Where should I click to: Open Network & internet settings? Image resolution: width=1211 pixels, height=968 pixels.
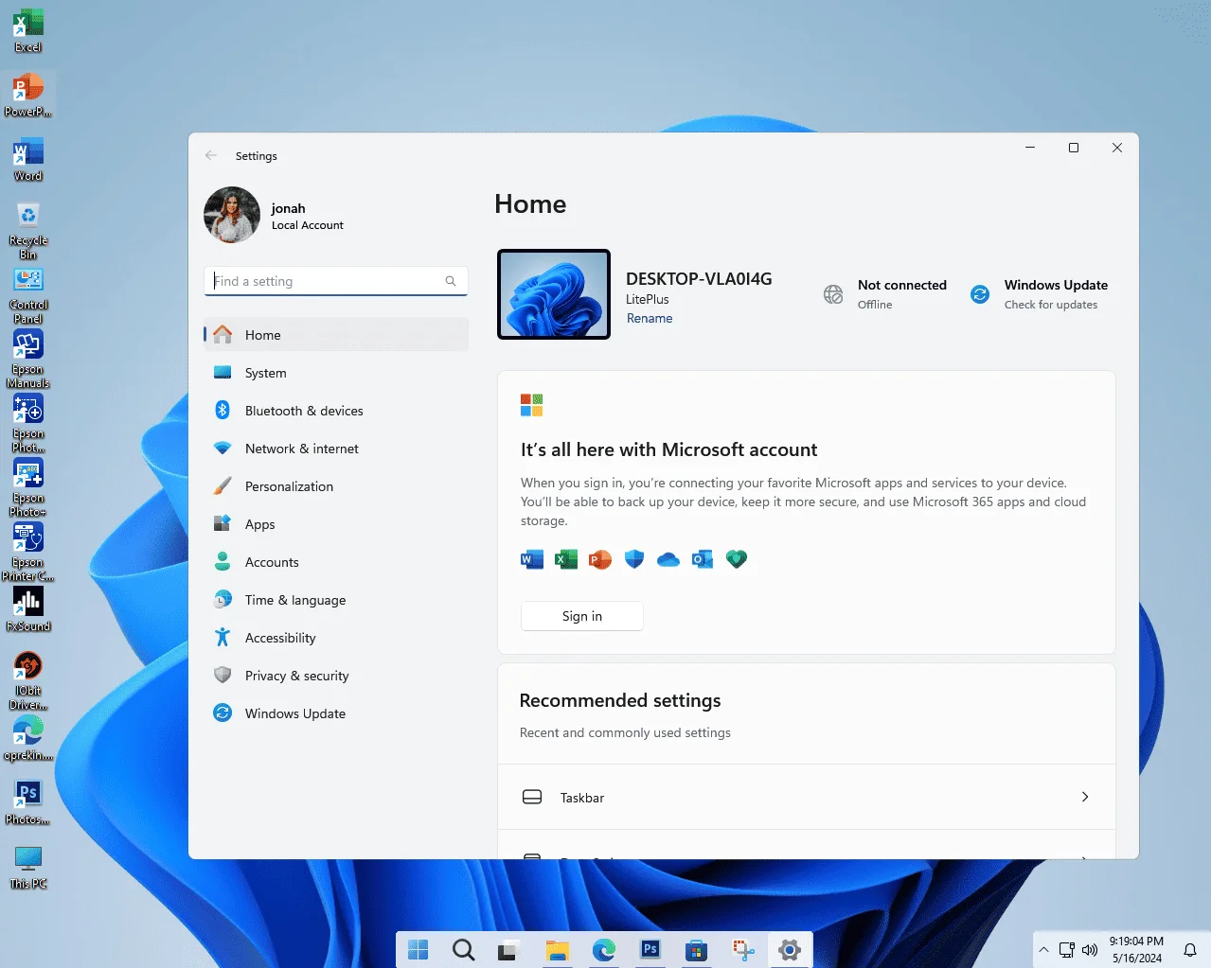coord(335,449)
